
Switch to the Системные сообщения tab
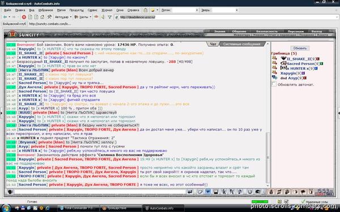tap(241, 44)
